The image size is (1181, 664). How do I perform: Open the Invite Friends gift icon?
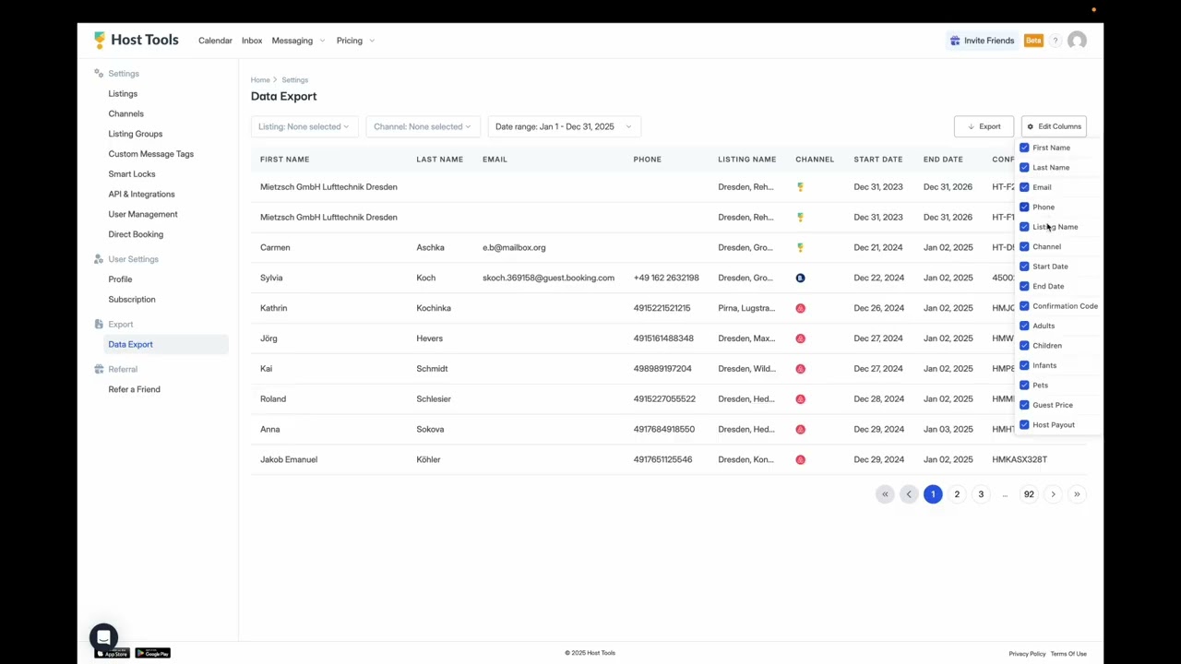[x=955, y=41]
